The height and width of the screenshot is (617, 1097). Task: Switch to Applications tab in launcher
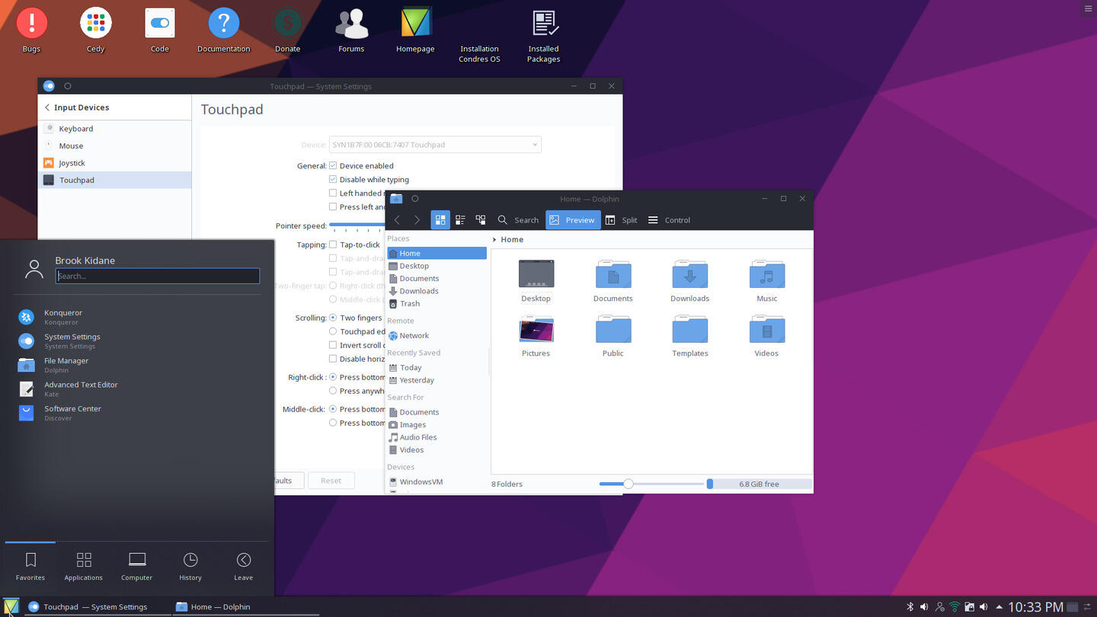84,566
